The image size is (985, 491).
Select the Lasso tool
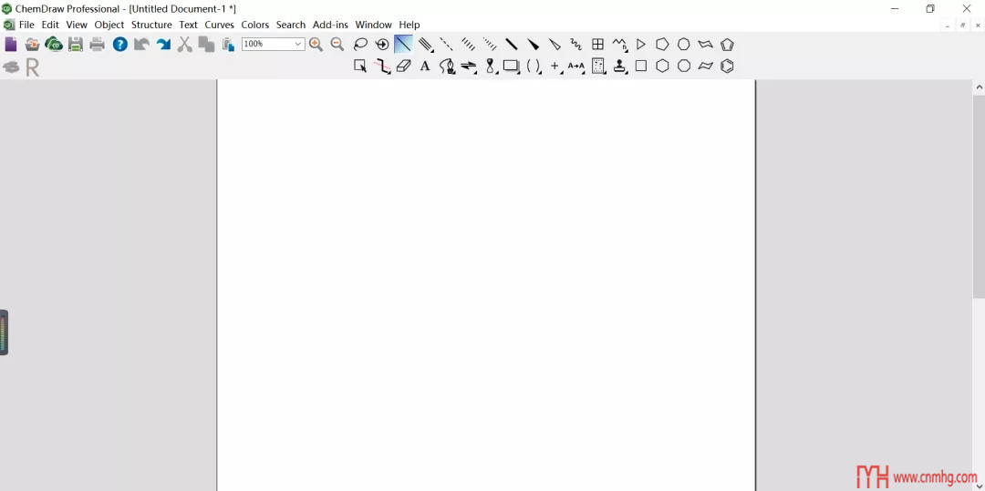click(x=360, y=44)
